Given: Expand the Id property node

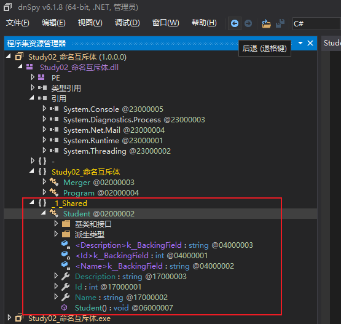Looking at the screenshot, I should (x=56, y=286).
